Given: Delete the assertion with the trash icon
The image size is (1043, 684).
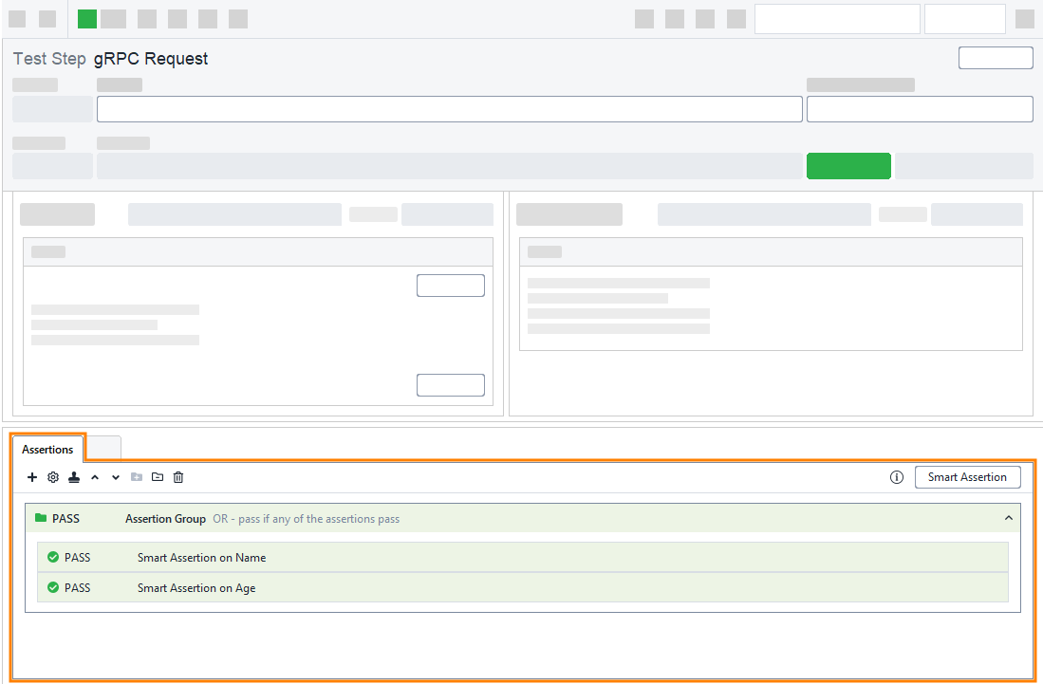Looking at the screenshot, I should point(178,477).
